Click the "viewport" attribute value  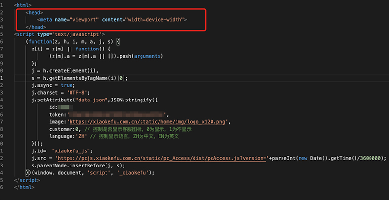click(84, 19)
